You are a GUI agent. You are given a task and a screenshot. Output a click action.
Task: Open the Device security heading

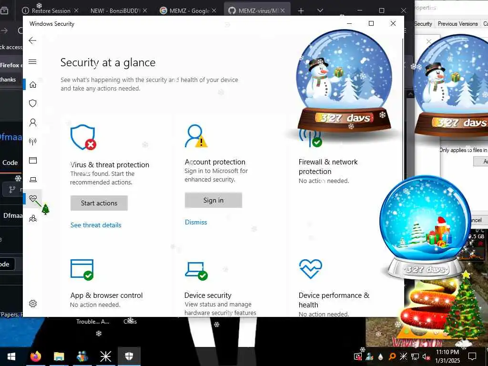[x=208, y=295]
